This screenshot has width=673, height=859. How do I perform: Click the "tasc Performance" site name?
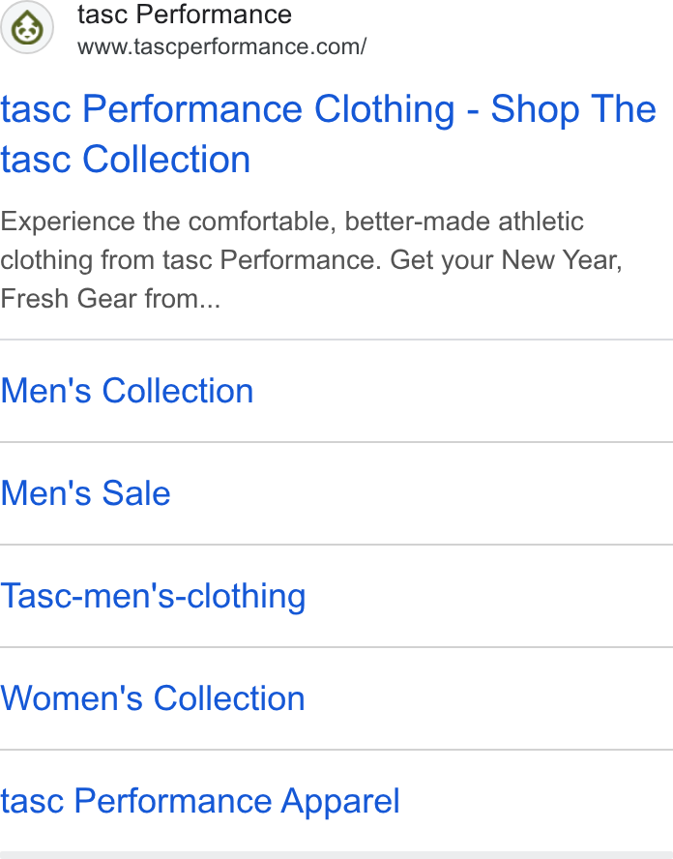[185, 15]
